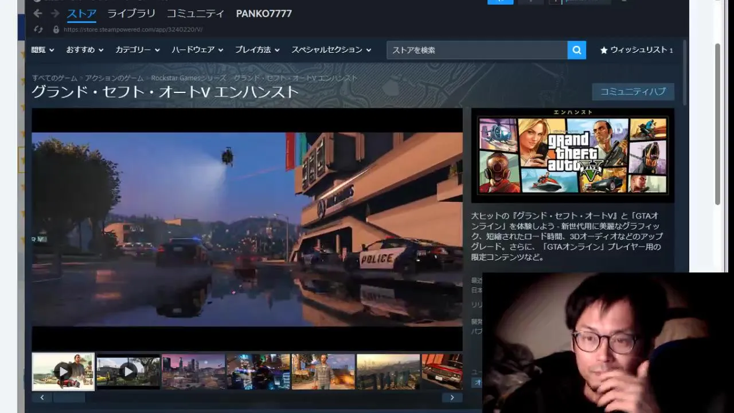Click the store page URL text
Viewport: 734px width, 413px height.
point(133,29)
